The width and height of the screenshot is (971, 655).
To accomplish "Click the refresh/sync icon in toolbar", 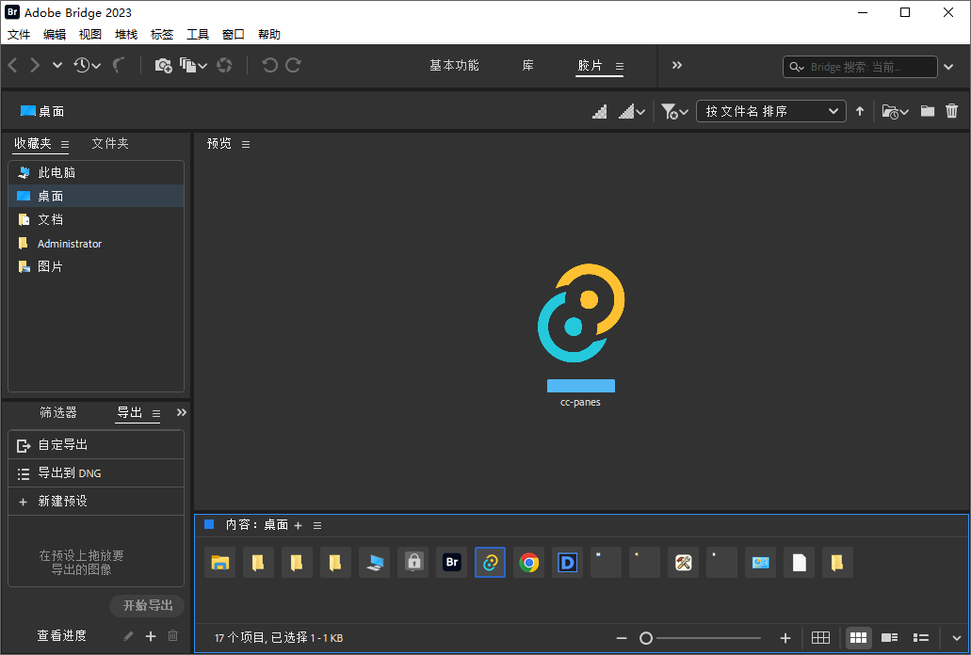I will pos(222,65).
